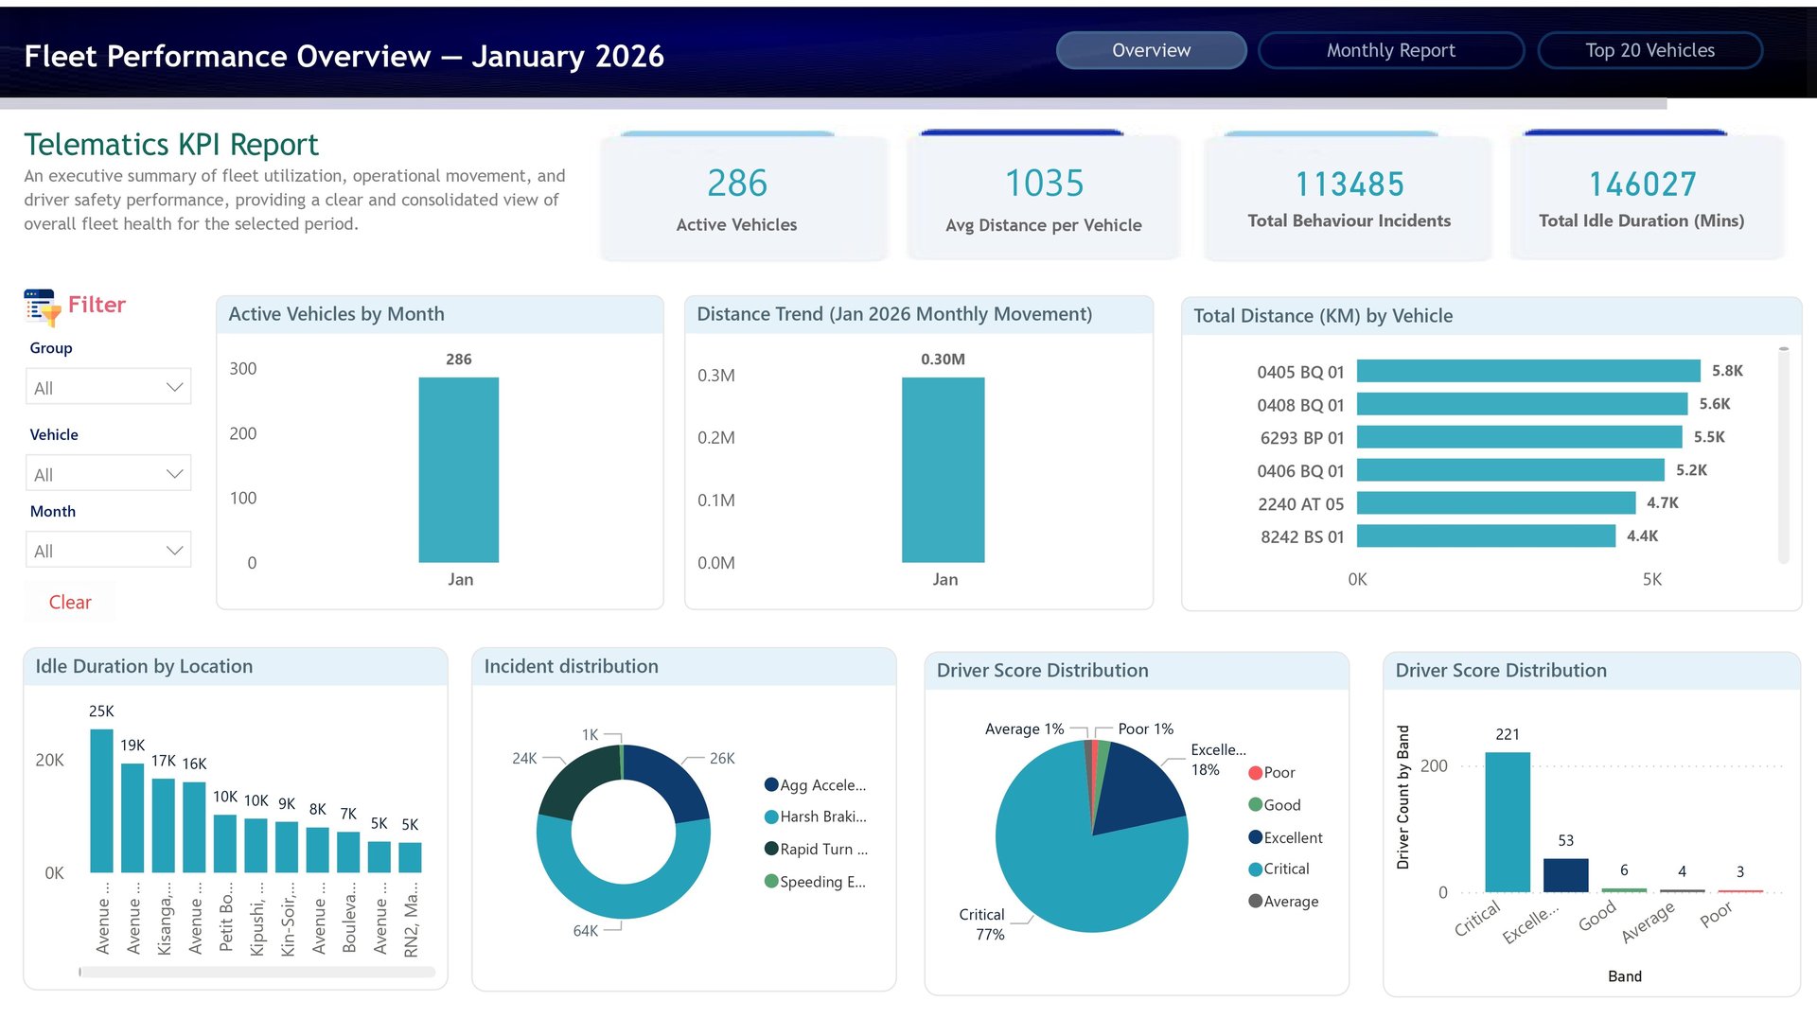Viewport: 1817px width, 1036px height.
Task: Select the Poor legend dot
Action: (1256, 773)
